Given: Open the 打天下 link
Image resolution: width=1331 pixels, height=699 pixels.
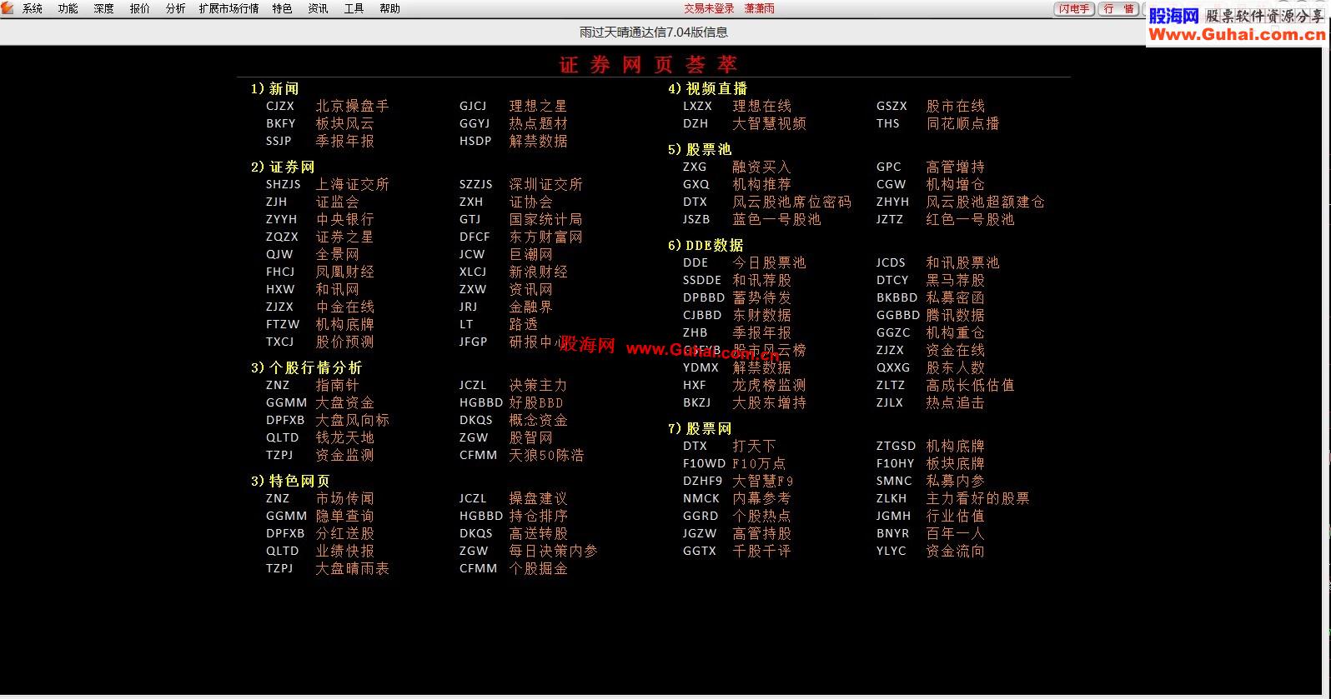Looking at the screenshot, I should click(x=755, y=446).
